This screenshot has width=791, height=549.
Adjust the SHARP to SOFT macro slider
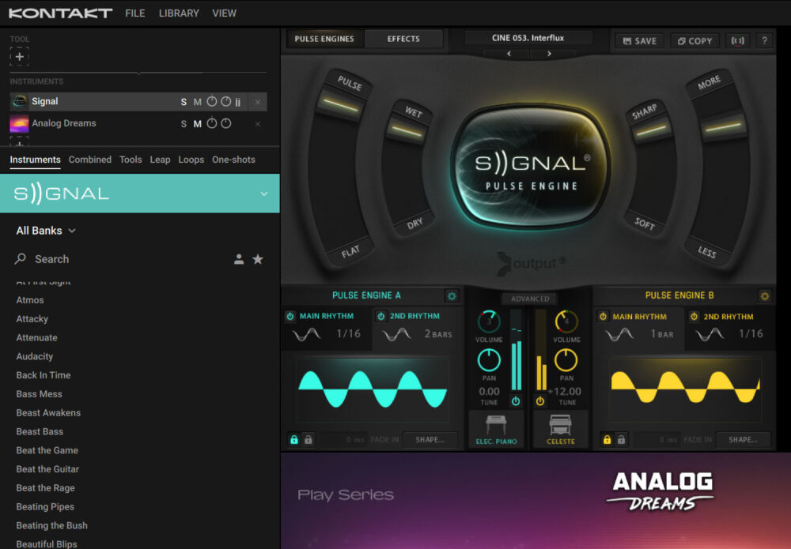[651, 131]
